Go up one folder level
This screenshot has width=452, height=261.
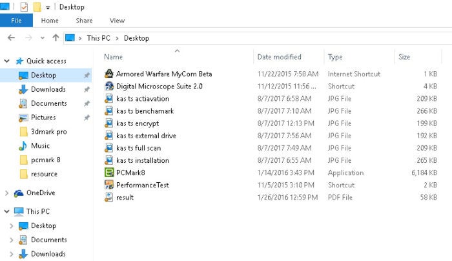click(x=56, y=37)
